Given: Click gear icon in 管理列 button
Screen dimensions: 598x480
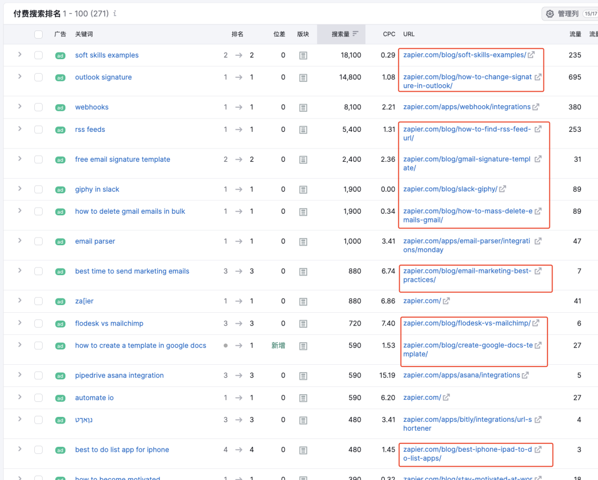Looking at the screenshot, I should (550, 14).
